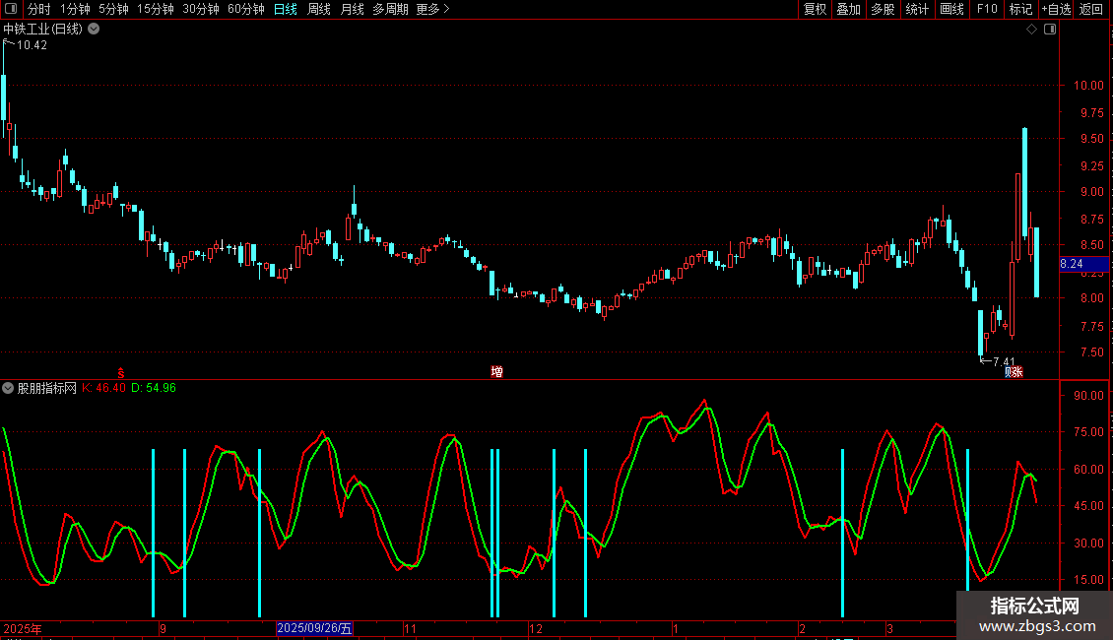Click the 复权 button
The height and width of the screenshot is (640, 1113).
[815, 9]
